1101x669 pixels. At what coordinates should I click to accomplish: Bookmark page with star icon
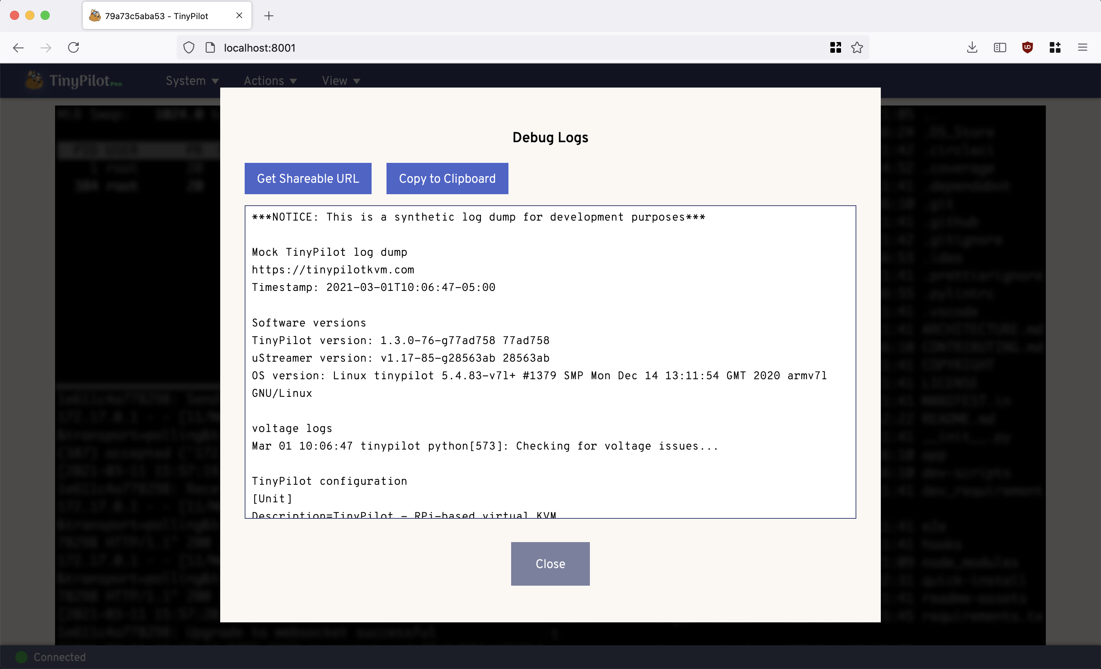(x=857, y=48)
